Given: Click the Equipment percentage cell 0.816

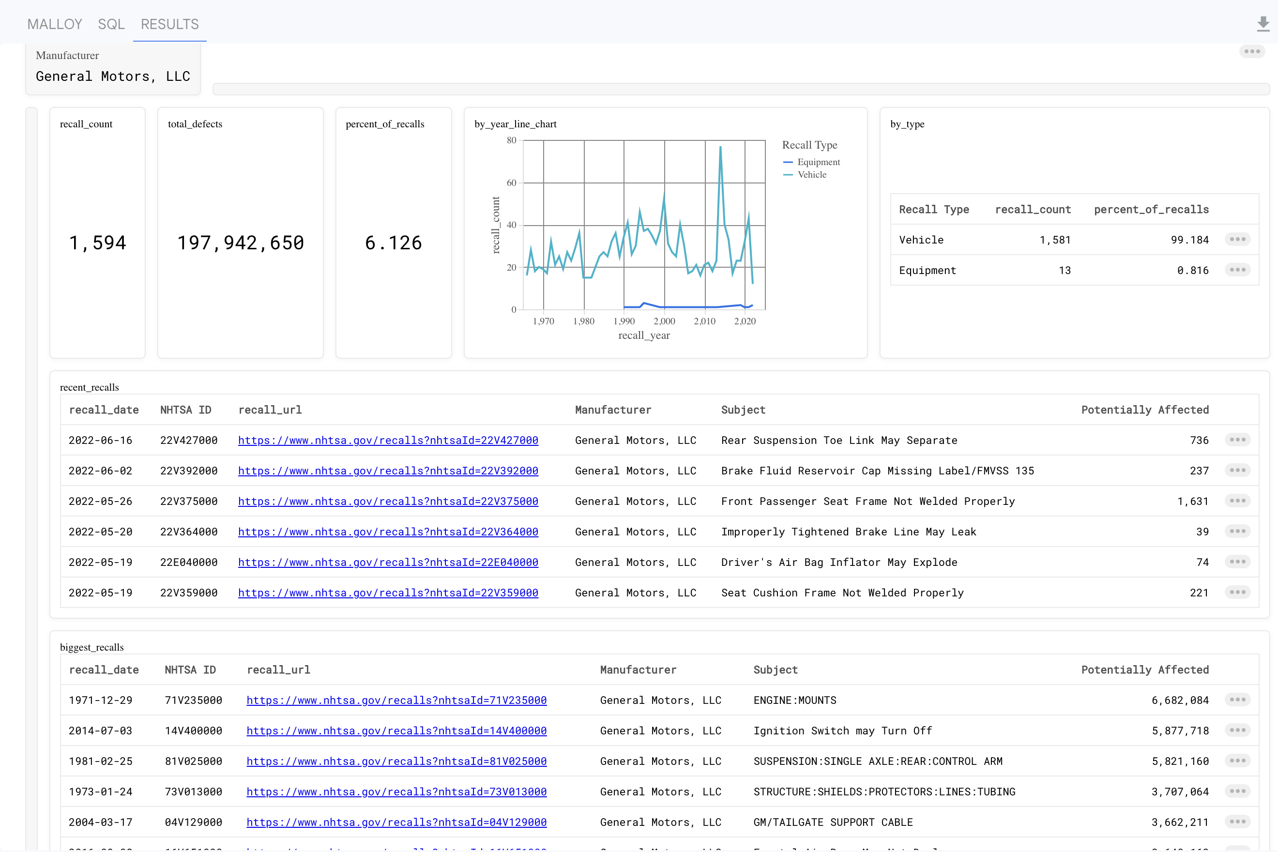Looking at the screenshot, I should [x=1193, y=270].
